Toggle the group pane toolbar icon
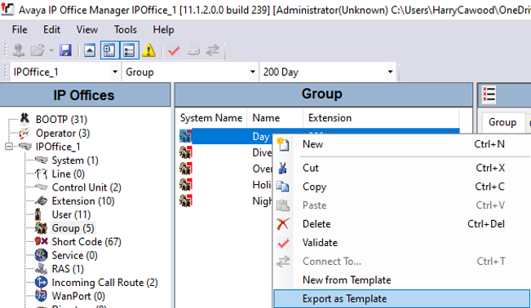 point(129,51)
